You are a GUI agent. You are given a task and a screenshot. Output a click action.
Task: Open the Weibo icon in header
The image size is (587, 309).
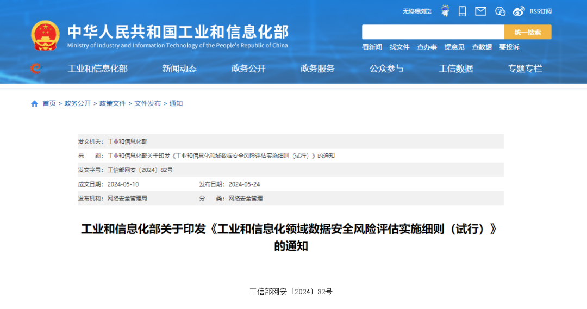coord(519,11)
